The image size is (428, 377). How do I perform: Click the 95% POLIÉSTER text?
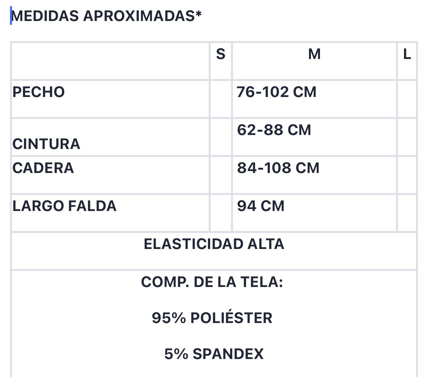(x=212, y=318)
